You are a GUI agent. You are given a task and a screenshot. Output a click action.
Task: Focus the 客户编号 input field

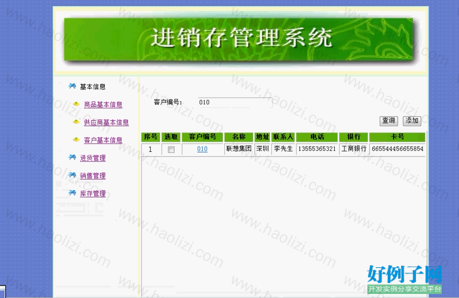(235, 103)
